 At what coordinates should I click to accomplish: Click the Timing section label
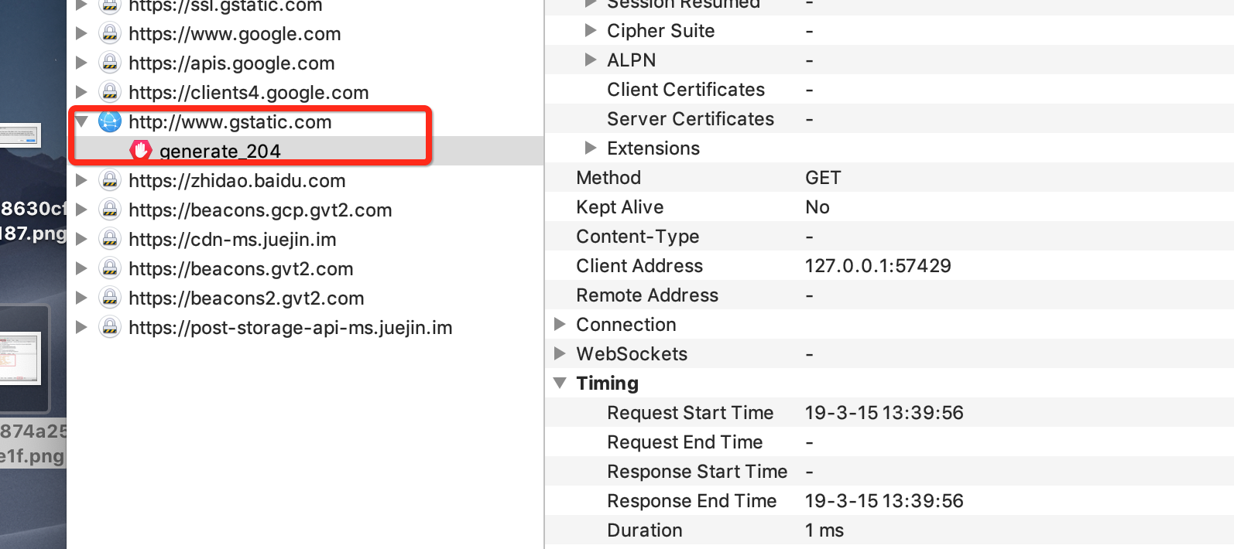point(608,384)
